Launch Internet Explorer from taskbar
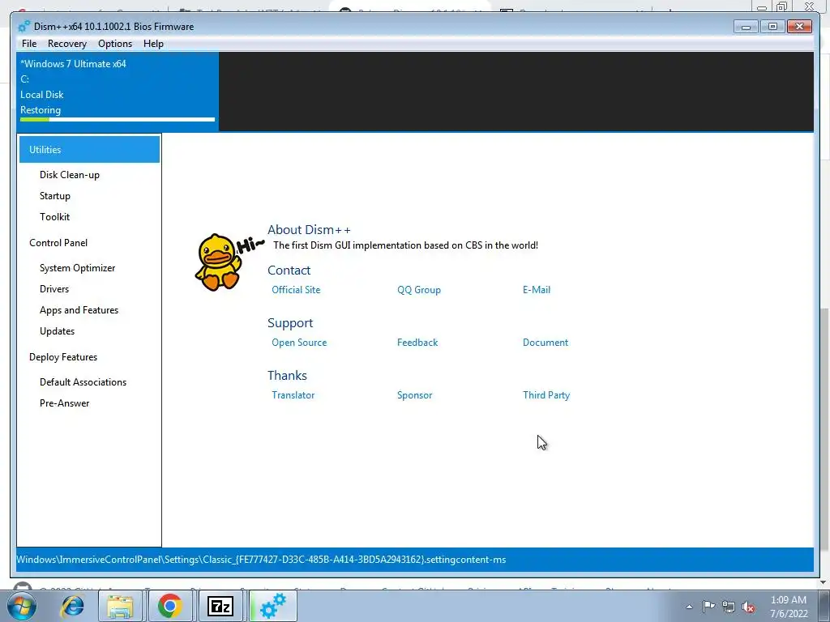 [72, 606]
